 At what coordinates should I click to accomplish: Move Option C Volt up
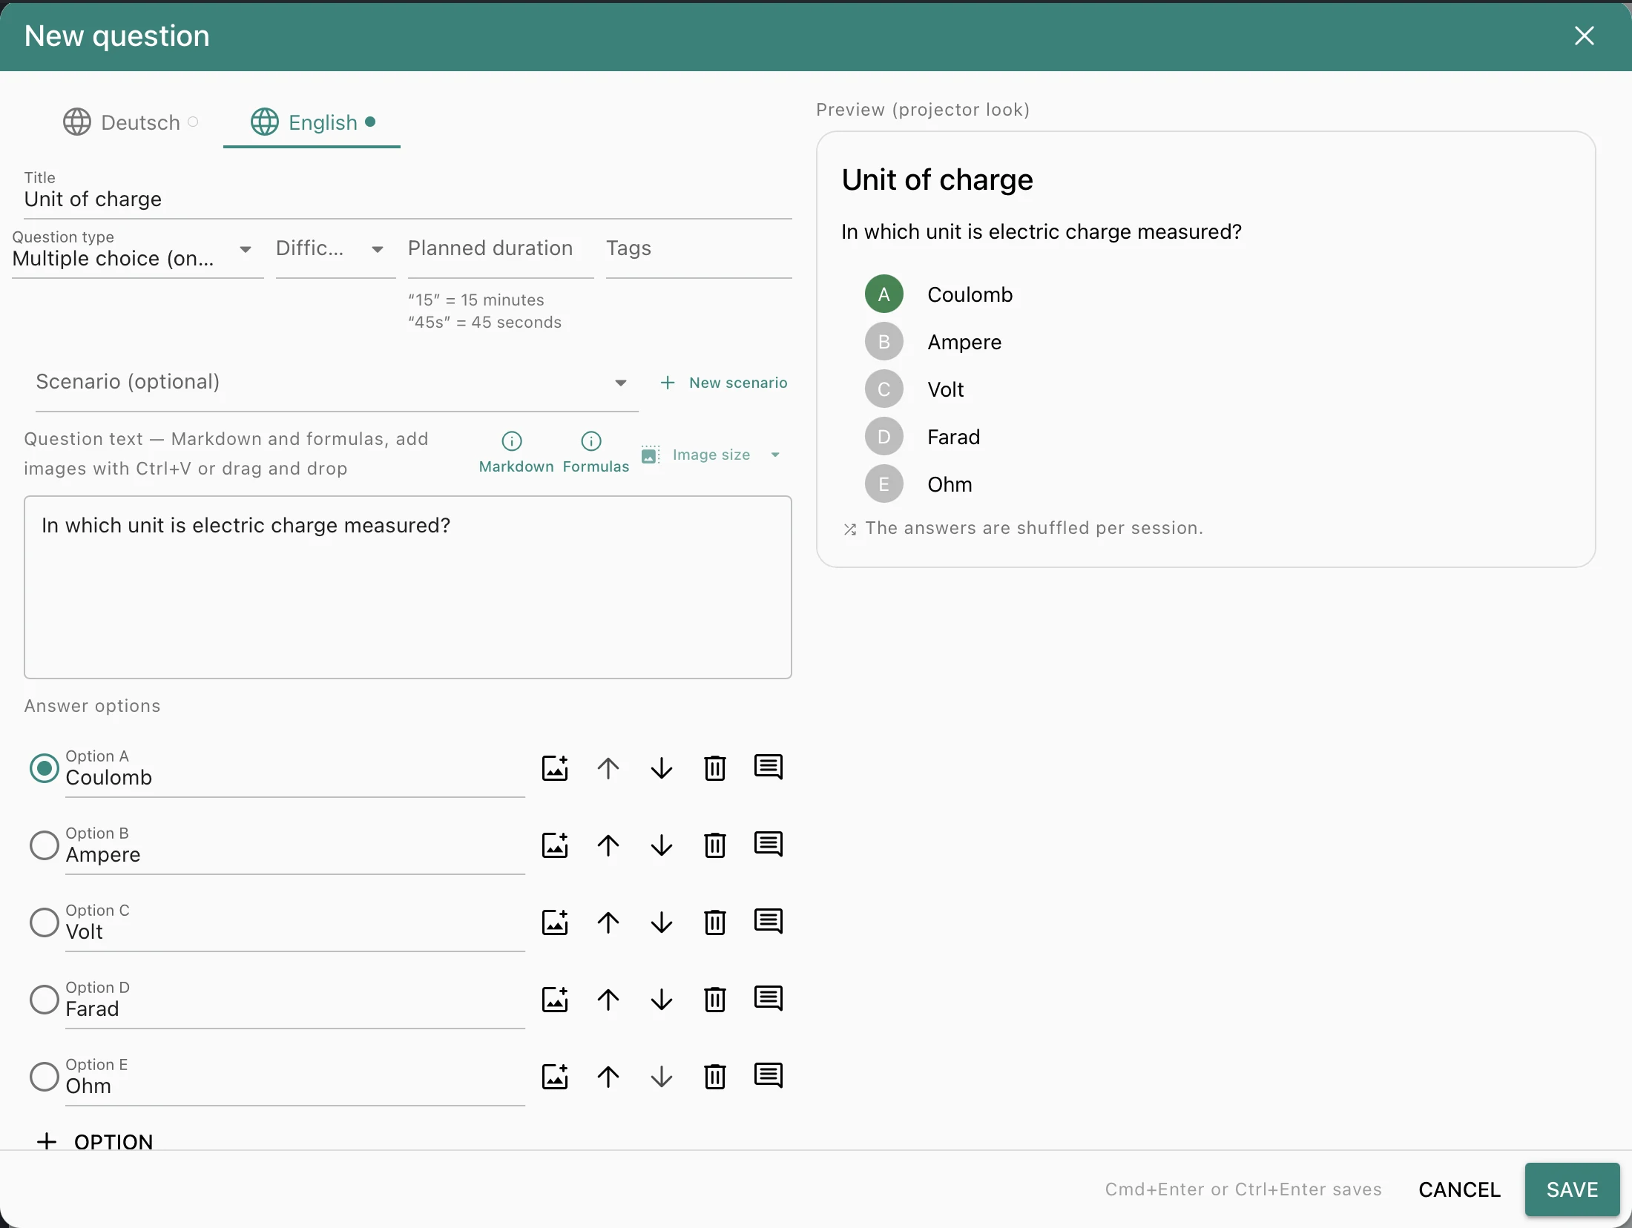coord(608,922)
